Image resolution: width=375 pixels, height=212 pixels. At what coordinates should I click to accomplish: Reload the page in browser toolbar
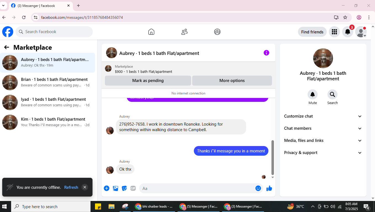(x=24, y=17)
